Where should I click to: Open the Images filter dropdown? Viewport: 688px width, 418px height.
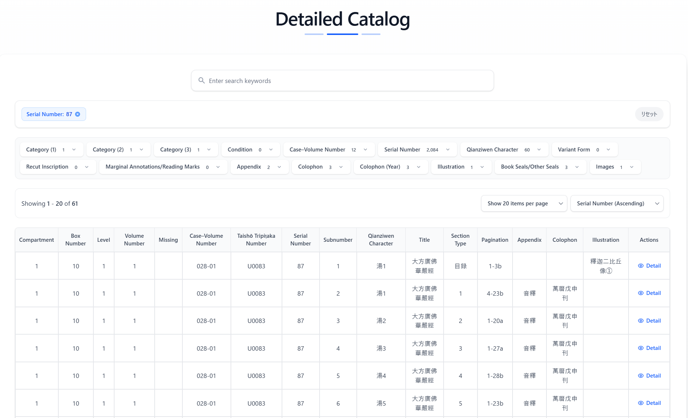tap(615, 167)
